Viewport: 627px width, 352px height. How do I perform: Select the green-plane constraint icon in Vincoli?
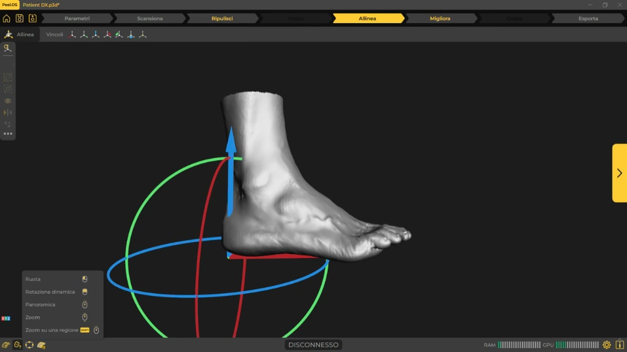(x=119, y=34)
